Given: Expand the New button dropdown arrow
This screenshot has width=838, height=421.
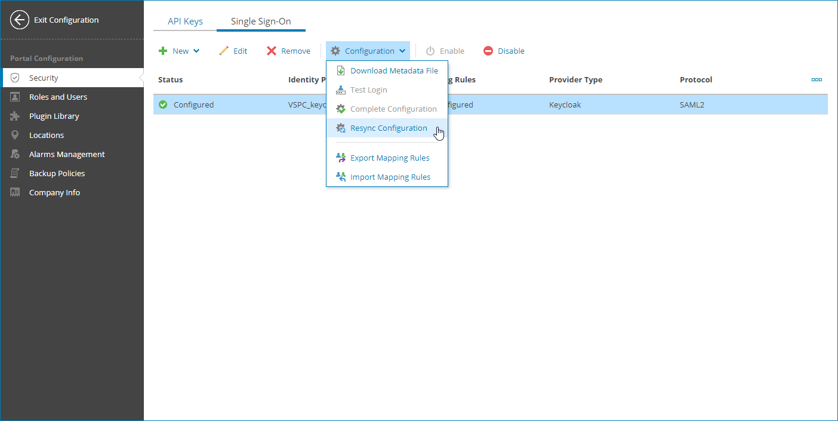Looking at the screenshot, I should click(196, 51).
